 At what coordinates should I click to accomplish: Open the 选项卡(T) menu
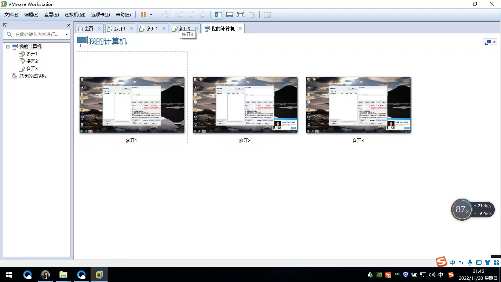100,15
